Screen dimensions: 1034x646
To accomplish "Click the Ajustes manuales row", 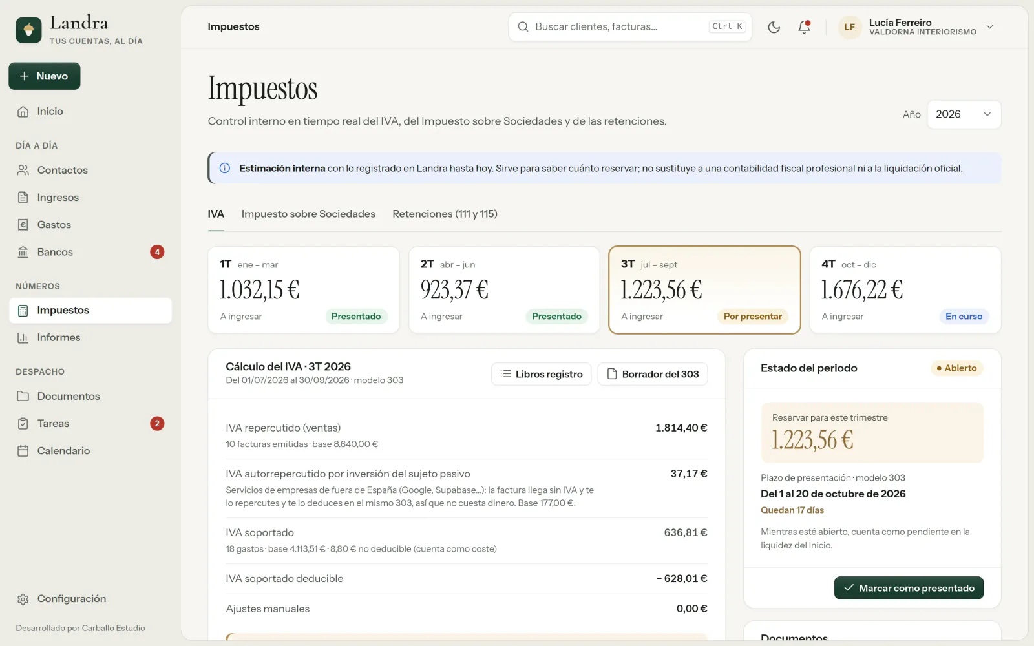I will [467, 609].
